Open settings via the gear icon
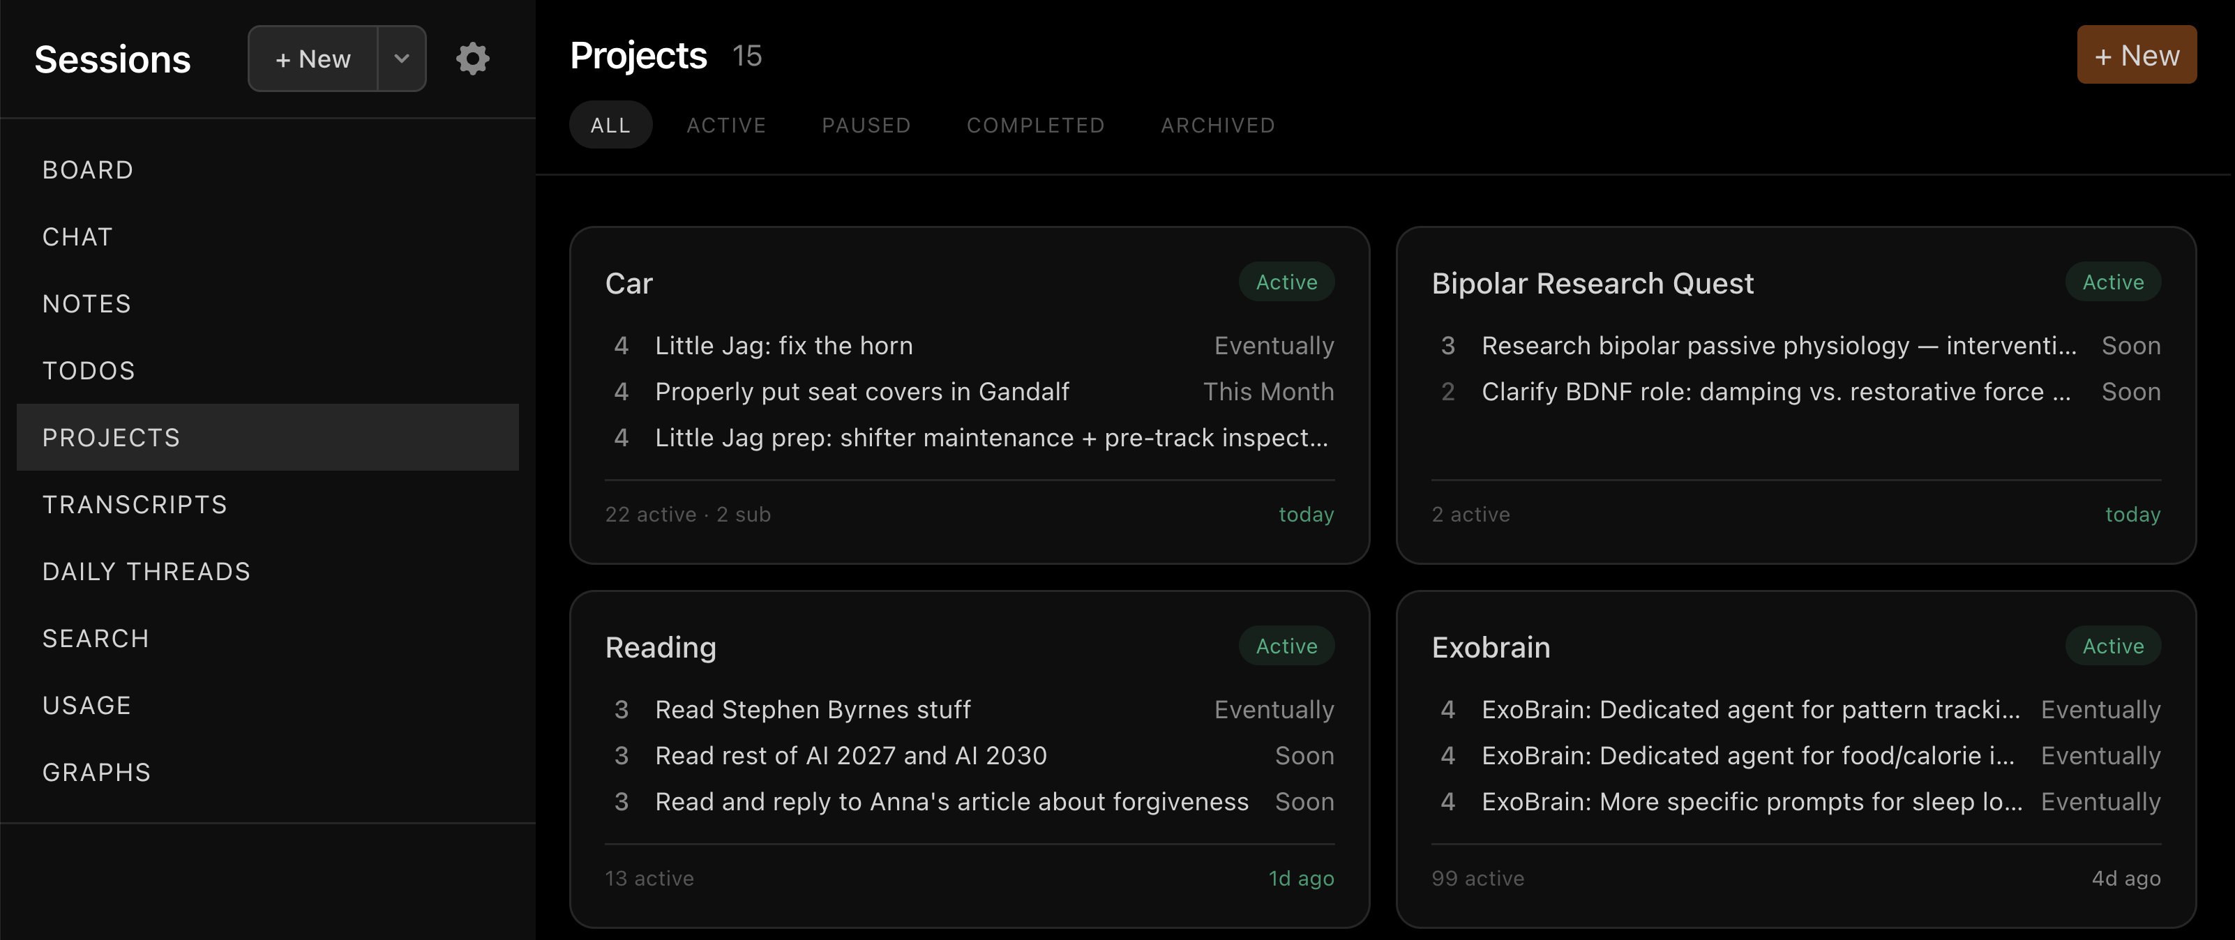The image size is (2235, 940). (x=473, y=59)
